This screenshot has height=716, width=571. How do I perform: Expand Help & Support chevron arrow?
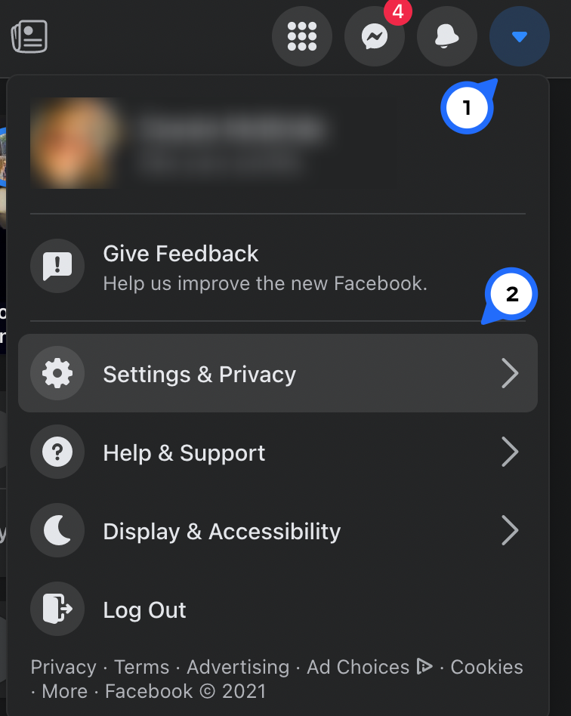point(511,452)
